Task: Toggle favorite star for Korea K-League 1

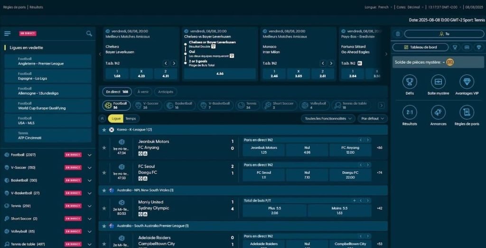Action: coord(104,129)
